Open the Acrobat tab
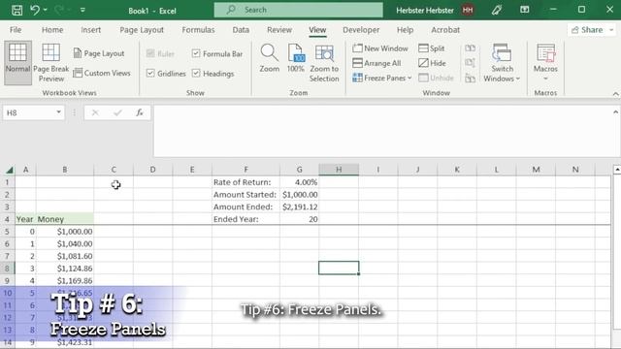The height and width of the screenshot is (349, 621). point(445,30)
